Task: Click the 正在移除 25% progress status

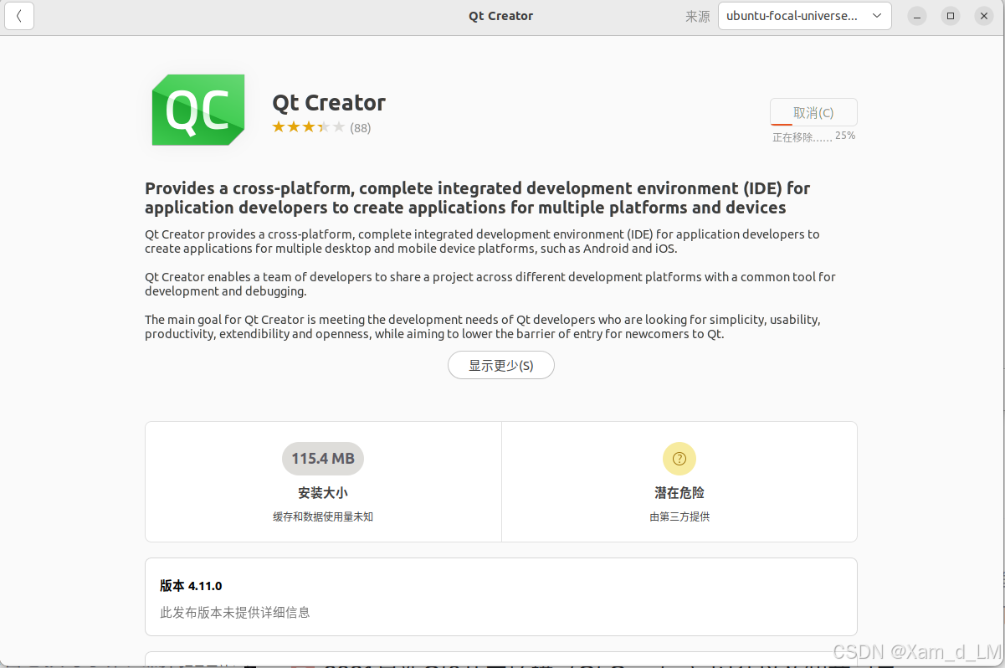Action: coord(813,136)
